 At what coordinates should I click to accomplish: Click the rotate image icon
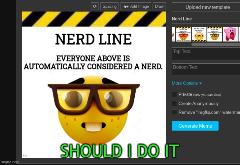(95, 6)
